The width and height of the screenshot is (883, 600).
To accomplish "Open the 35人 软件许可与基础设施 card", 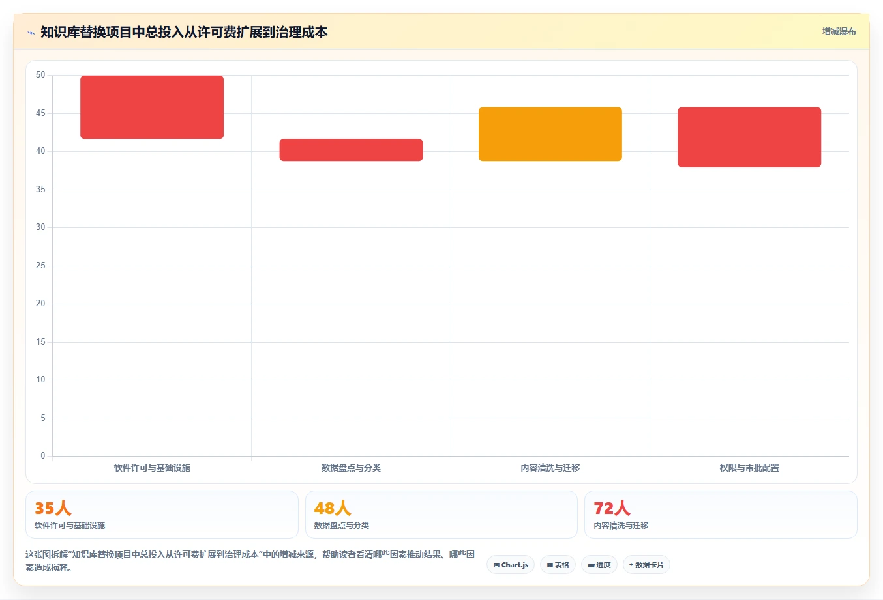I will 162,515.
